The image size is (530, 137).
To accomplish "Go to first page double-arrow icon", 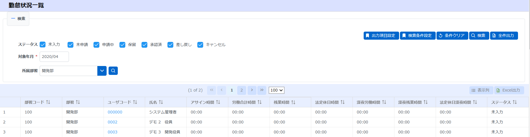I will pos(212,90).
